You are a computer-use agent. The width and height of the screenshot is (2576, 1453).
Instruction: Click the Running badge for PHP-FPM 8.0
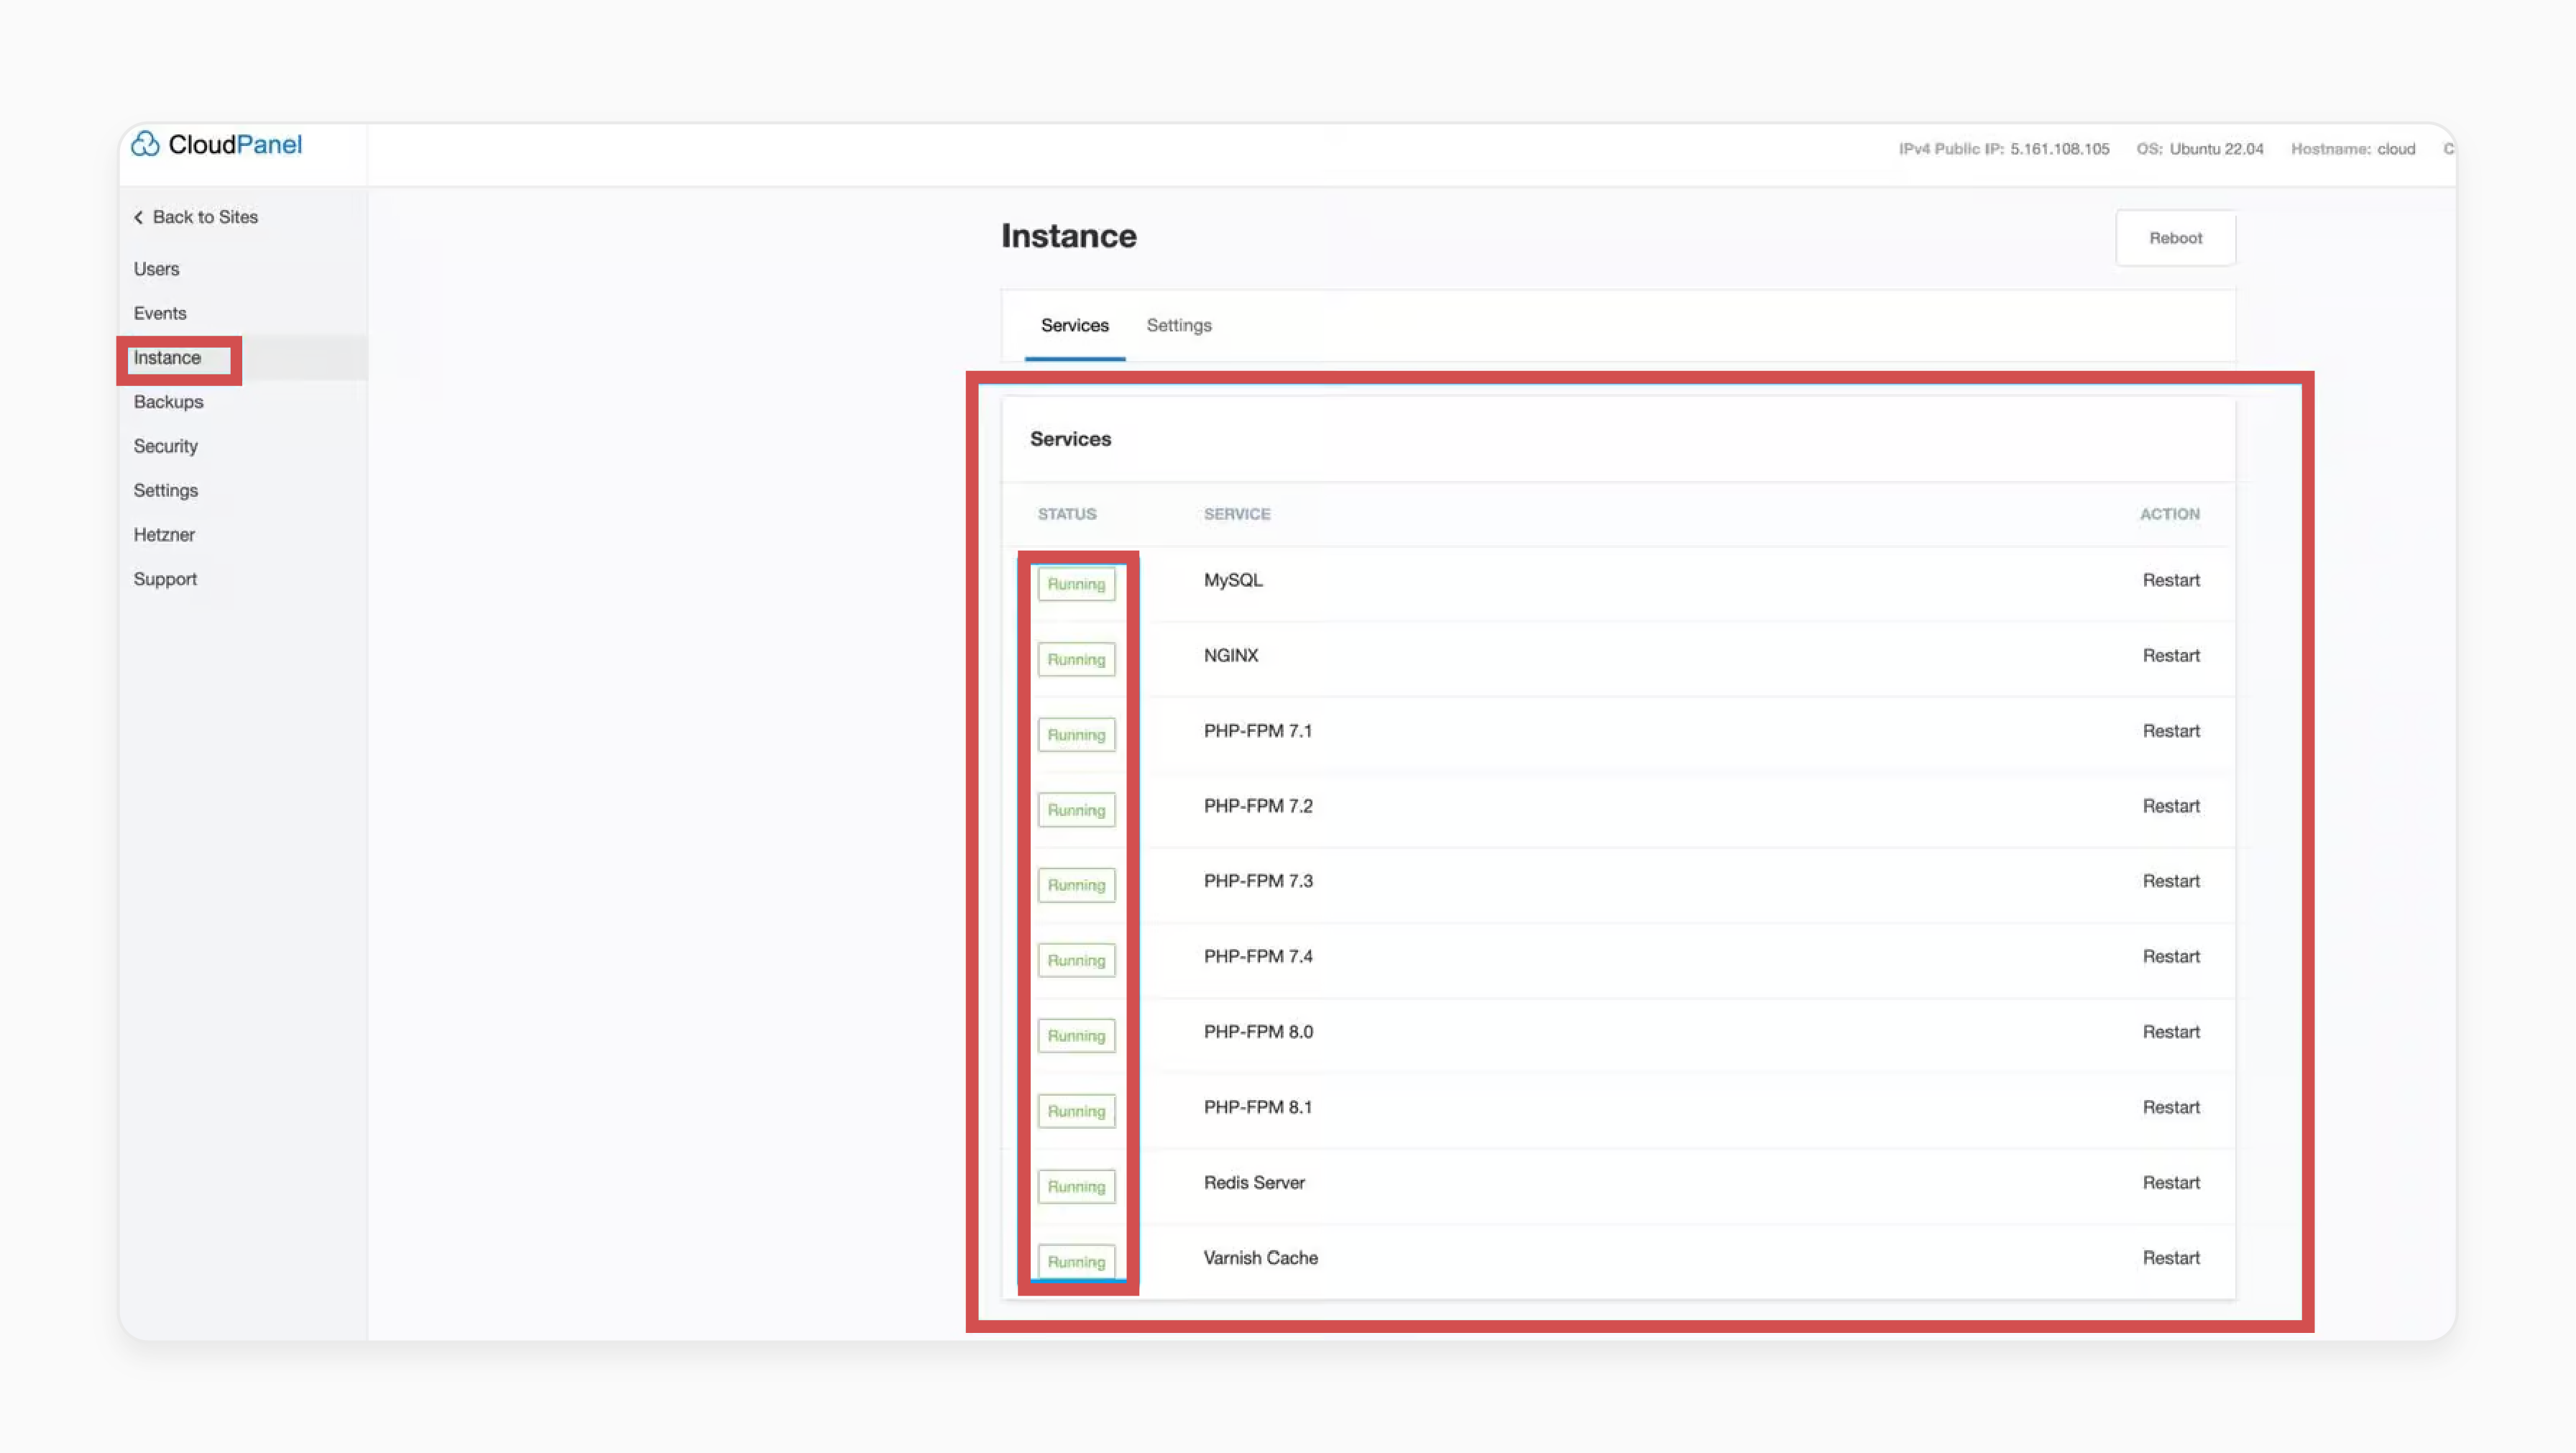[x=1076, y=1036]
